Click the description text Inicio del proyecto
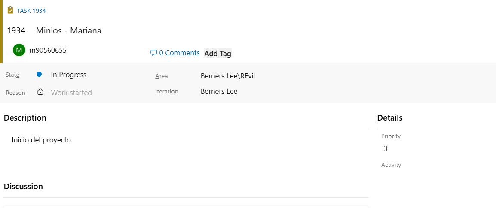The height and width of the screenshot is (208, 496). (41, 140)
